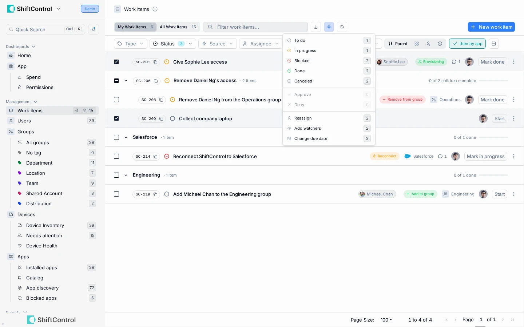Group by assignee using the person icon
Viewport: 524px width, 327px height.
(x=428, y=44)
